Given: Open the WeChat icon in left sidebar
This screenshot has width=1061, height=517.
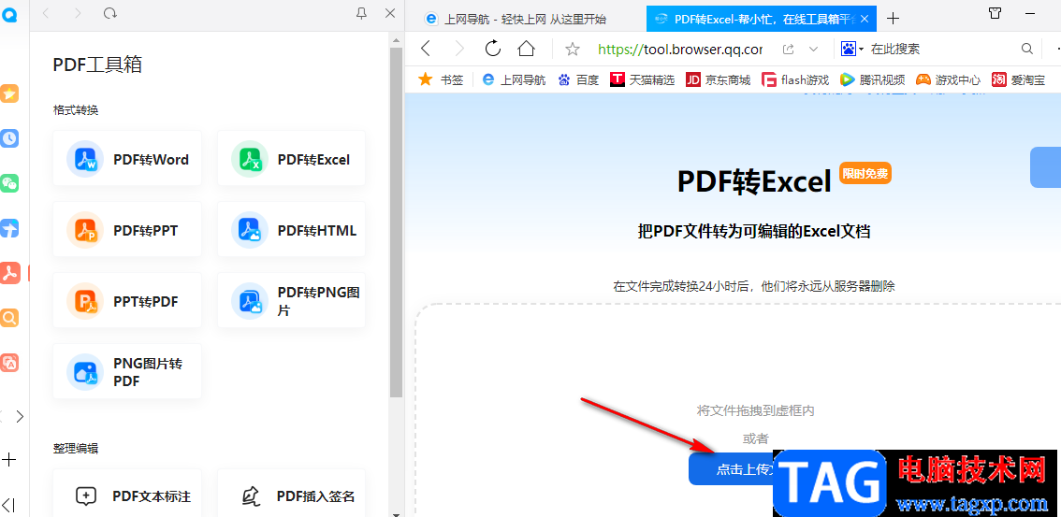Looking at the screenshot, I should pos(9,183).
